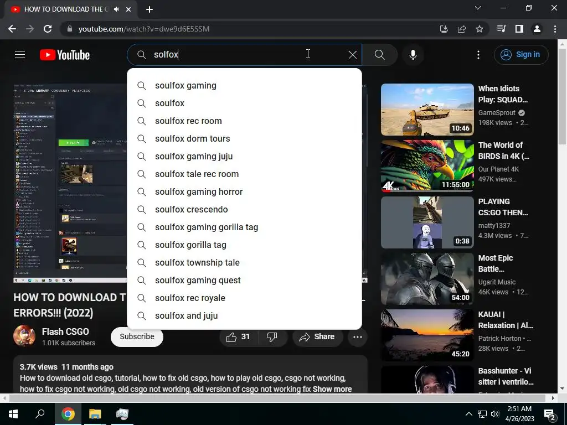
Task: Pick suggestion 'soulfox rec room'
Action: coord(244,121)
